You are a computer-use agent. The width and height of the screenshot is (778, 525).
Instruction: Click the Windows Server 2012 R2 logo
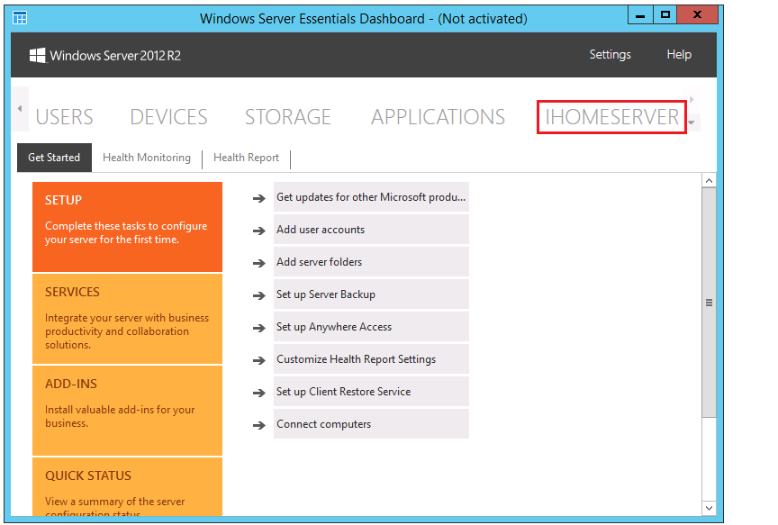tap(105, 55)
